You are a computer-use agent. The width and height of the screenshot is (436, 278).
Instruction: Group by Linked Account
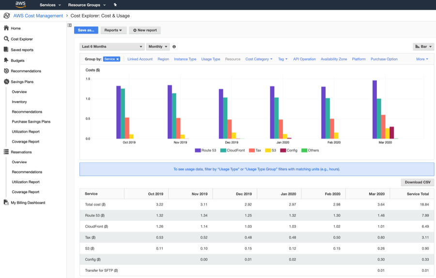[x=140, y=59]
